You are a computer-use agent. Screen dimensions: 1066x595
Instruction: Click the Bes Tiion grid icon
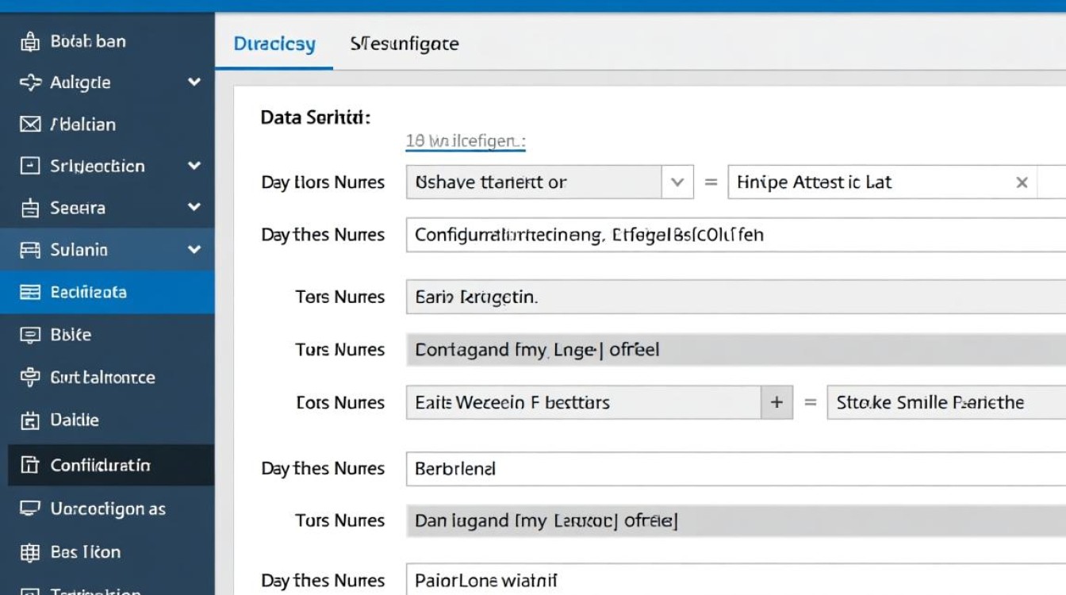point(29,552)
